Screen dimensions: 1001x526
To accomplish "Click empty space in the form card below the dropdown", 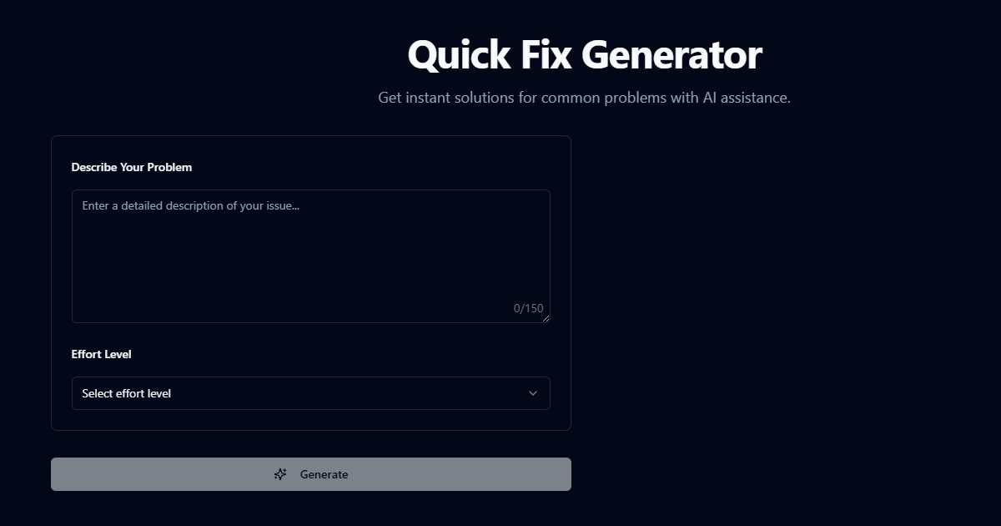I will [310, 420].
